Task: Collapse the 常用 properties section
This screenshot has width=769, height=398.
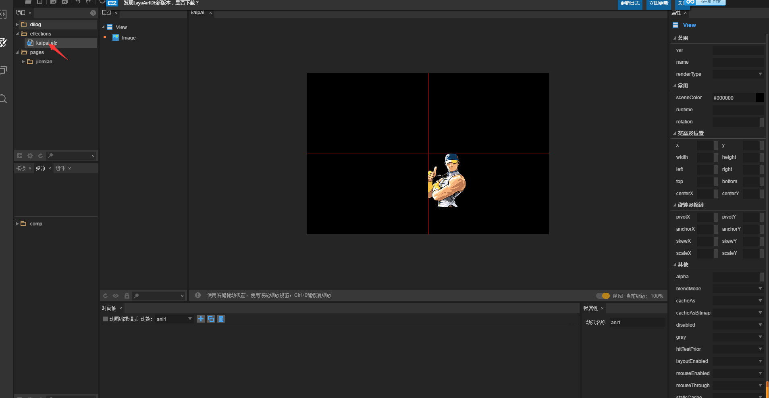Action: [675, 85]
